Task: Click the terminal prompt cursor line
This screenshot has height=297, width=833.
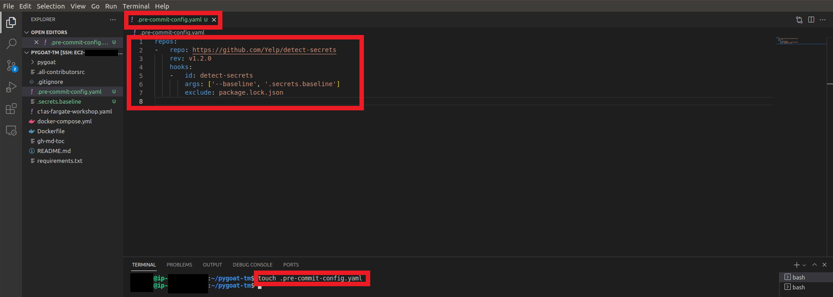Action: 260,286
